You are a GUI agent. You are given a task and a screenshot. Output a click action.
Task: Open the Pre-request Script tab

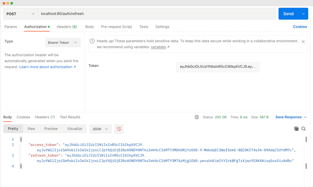coord(116,27)
